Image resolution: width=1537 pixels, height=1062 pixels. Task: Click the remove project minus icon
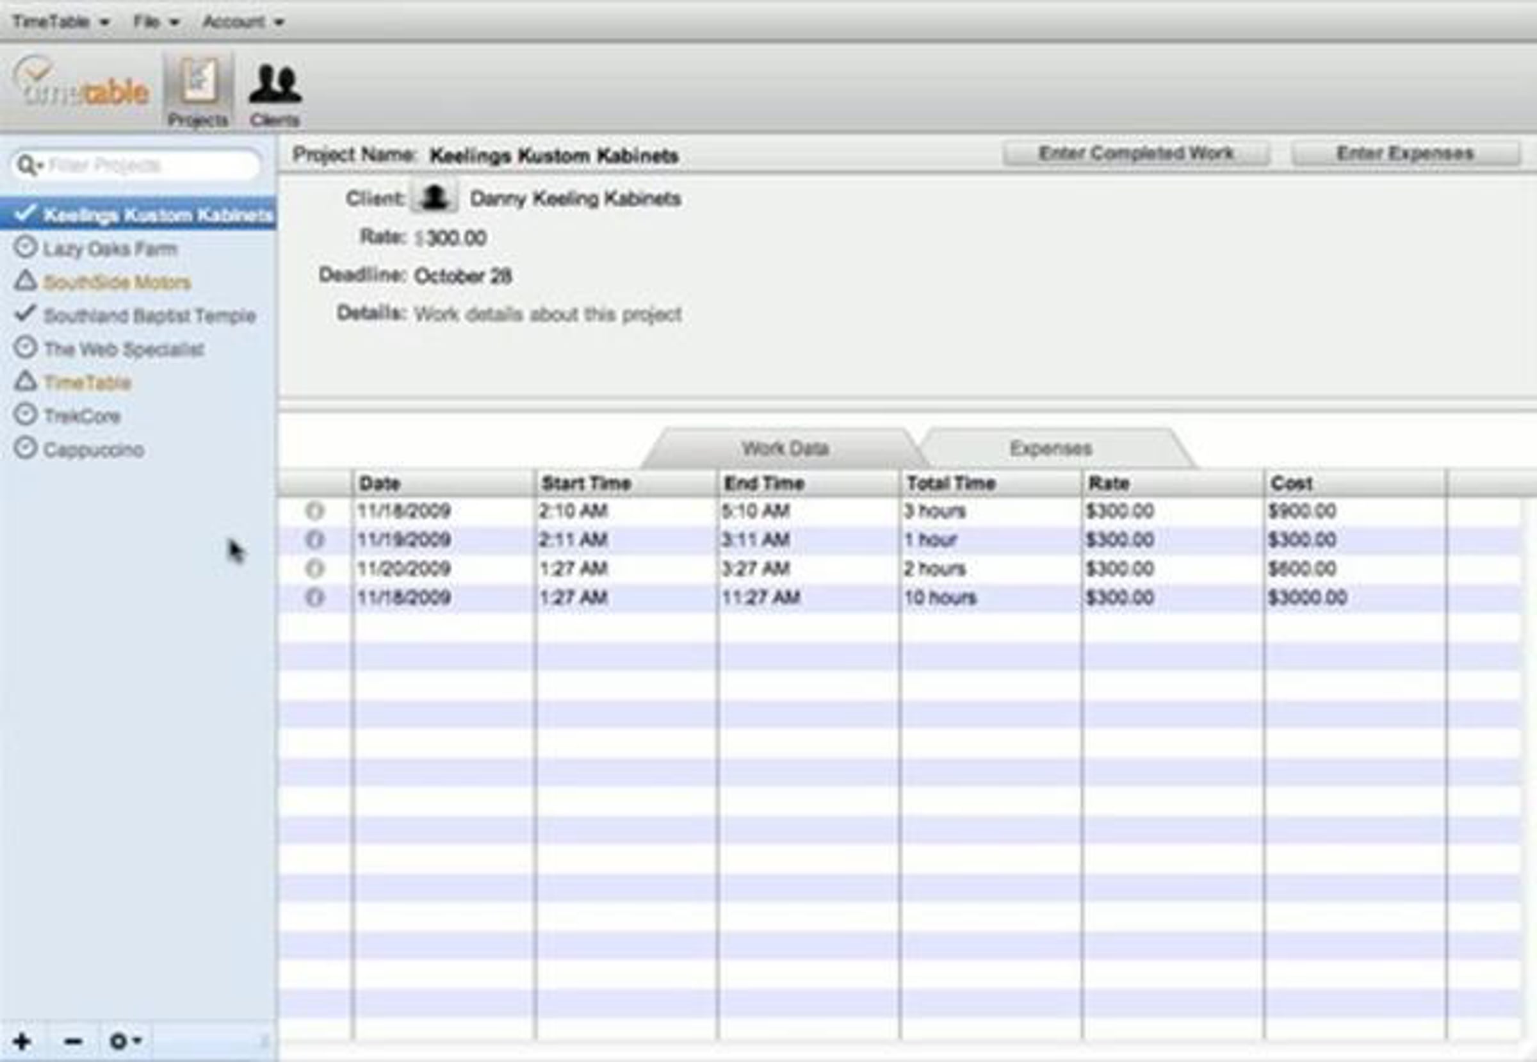73,1041
